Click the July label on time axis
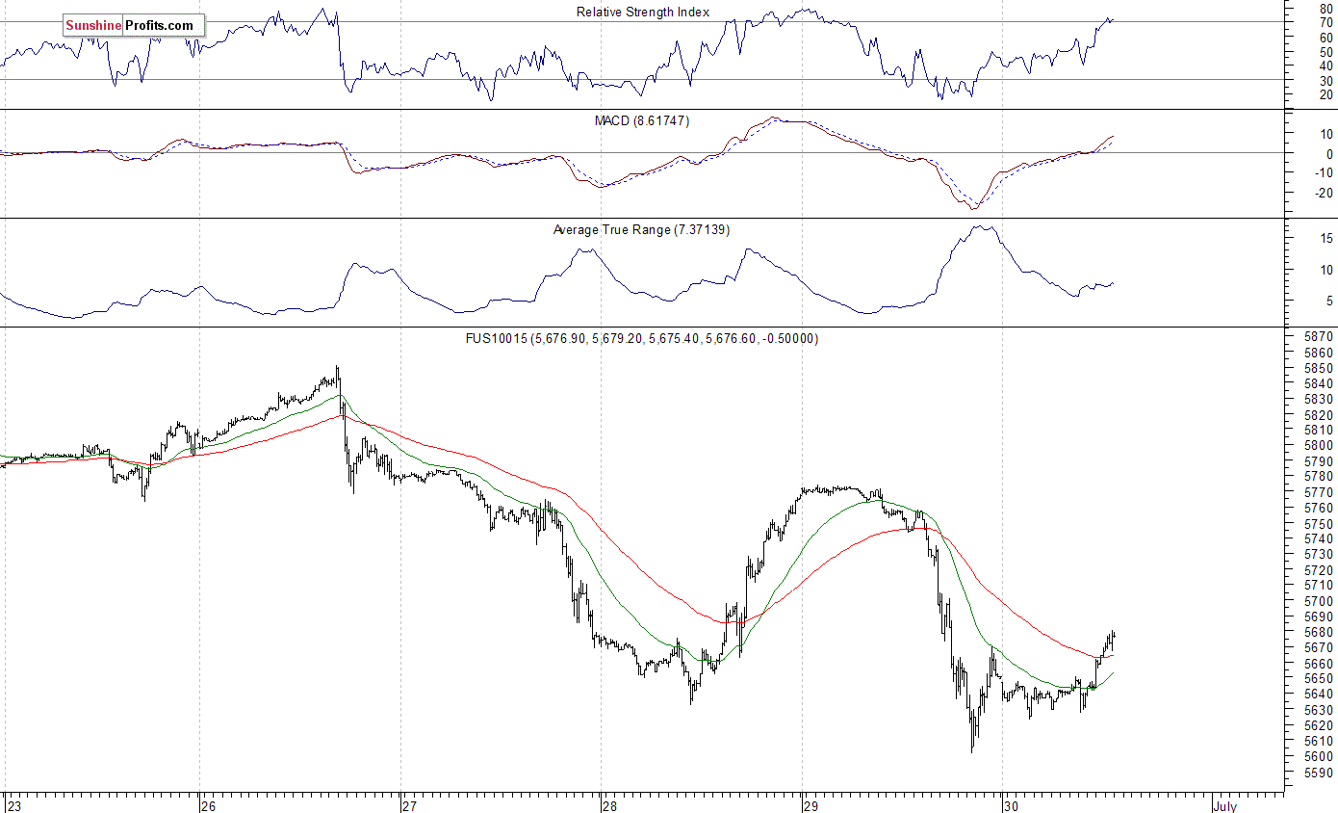The height and width of the screenshot is (813, 1338). click(x=1224, y=805)
